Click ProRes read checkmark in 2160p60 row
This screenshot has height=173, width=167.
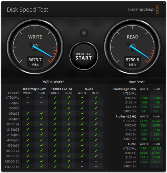pyautogui.click(x=69, y=134)
